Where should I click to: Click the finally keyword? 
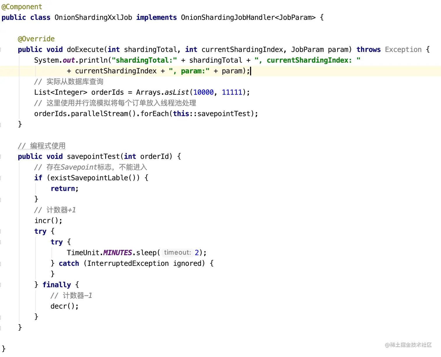[x=57, y=285]
